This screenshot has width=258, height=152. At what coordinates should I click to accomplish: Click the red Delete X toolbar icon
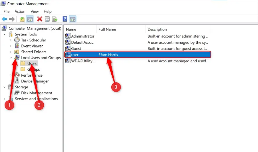[39, 19]
